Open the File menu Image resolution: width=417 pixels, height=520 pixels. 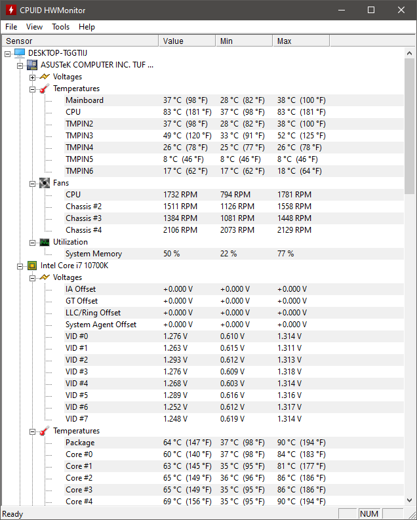point(11,27)
